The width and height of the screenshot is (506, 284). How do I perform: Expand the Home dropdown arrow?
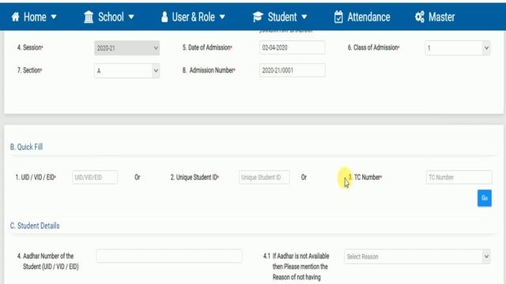click(x=54, y=17)
